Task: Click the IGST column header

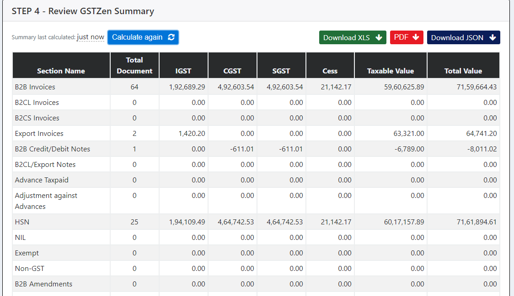Action: coord(183,71)
